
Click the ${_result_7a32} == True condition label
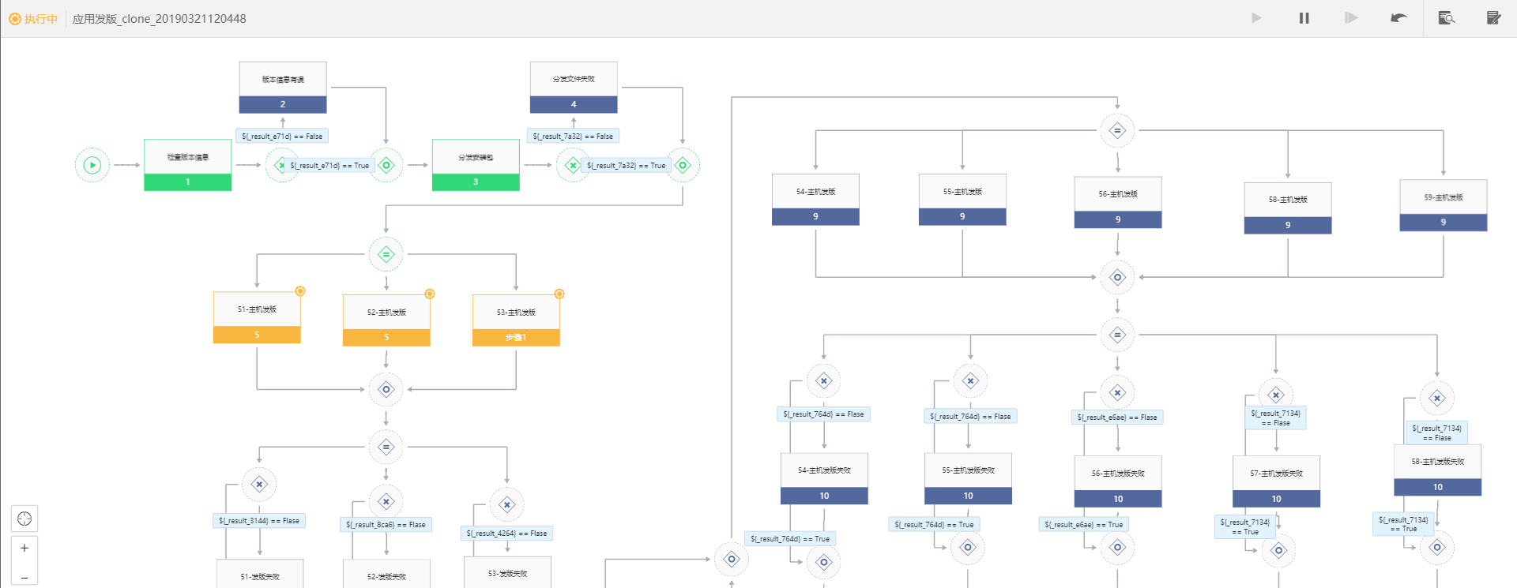pos(627,166)
